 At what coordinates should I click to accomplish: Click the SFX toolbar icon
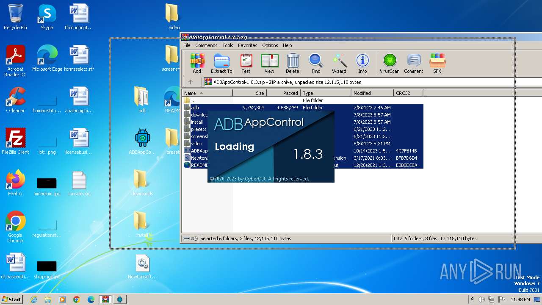click(437, 64)
